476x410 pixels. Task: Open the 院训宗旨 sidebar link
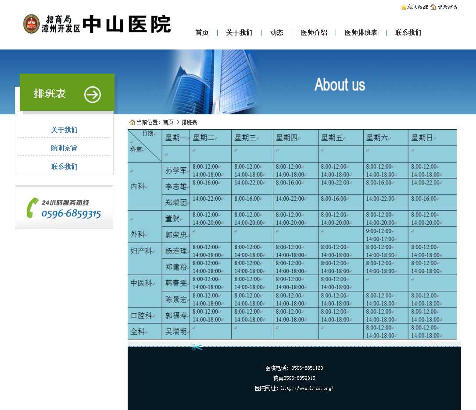coord(64,148)
